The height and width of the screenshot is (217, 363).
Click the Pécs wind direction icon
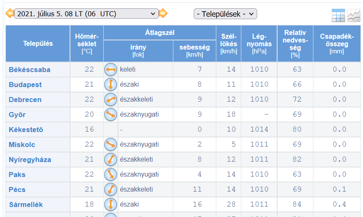pyautogui.click(x=110, y=190)
